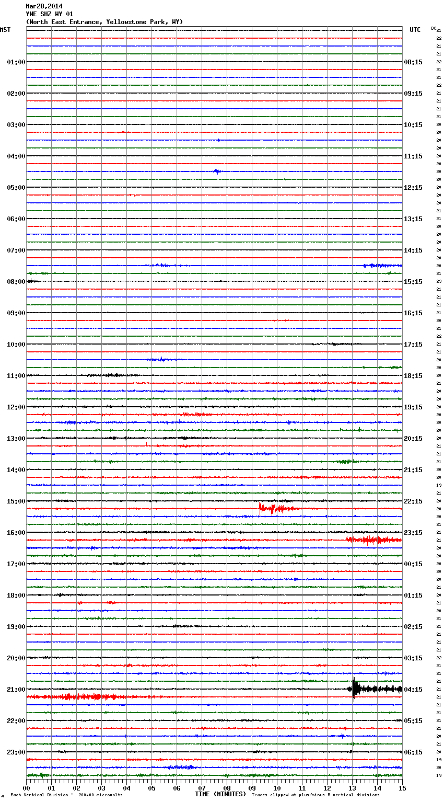Click the 19:00 MST time label
The image size is (444, 802).
16,627
